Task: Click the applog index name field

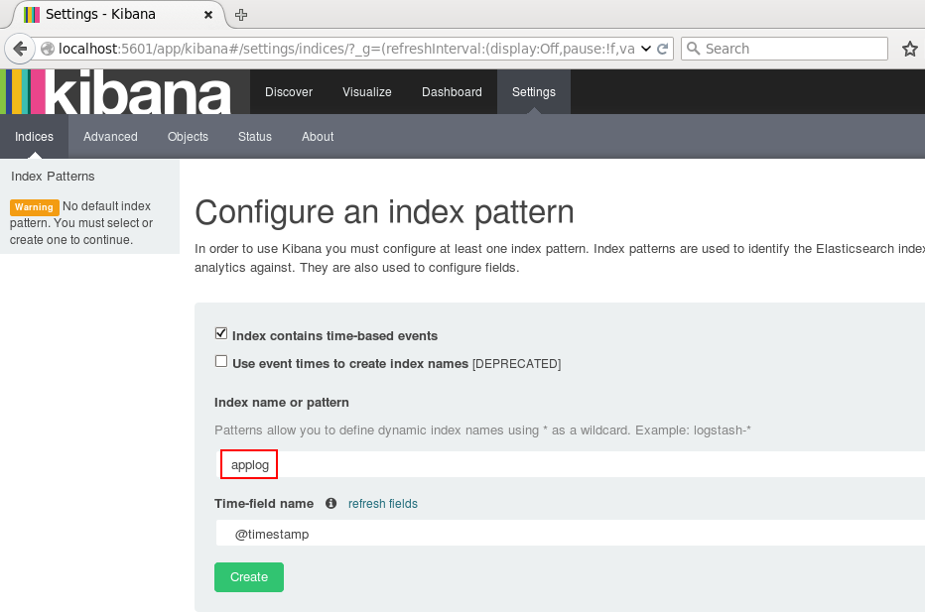Action: point(248,463)
